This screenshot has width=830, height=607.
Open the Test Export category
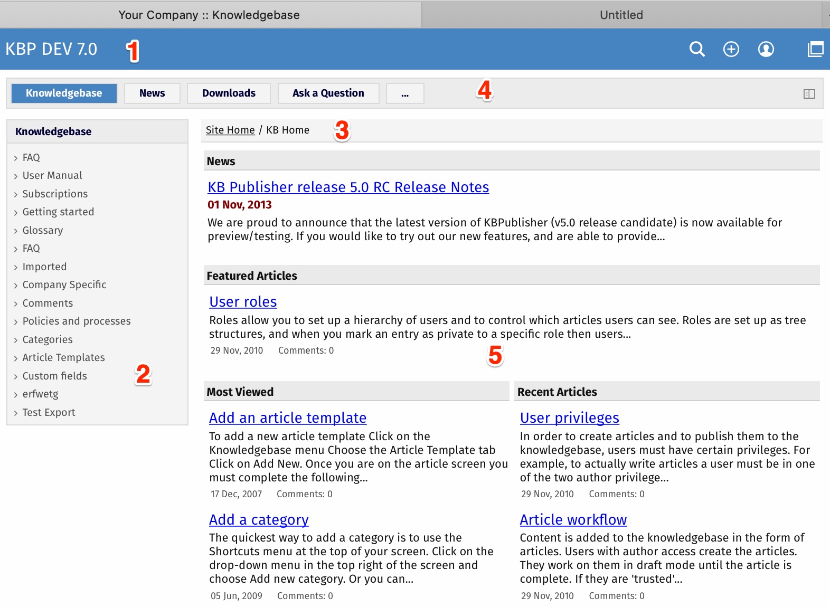coord(49,412)
